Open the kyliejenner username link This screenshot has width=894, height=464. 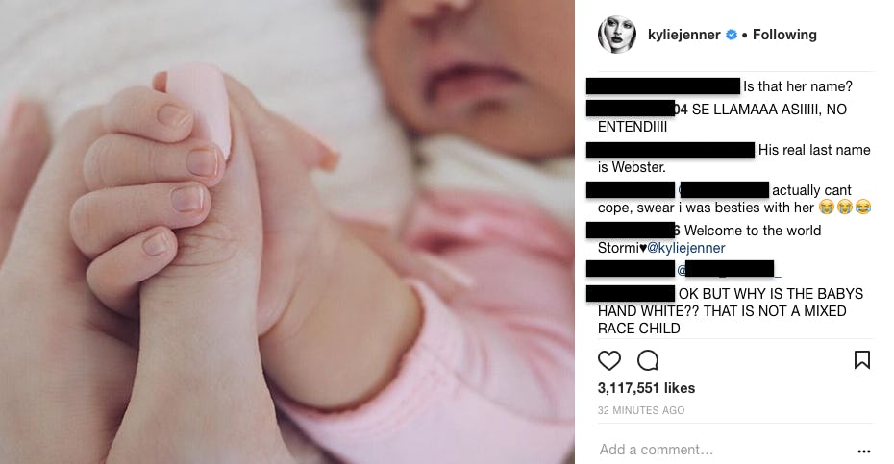click(684, 35)
